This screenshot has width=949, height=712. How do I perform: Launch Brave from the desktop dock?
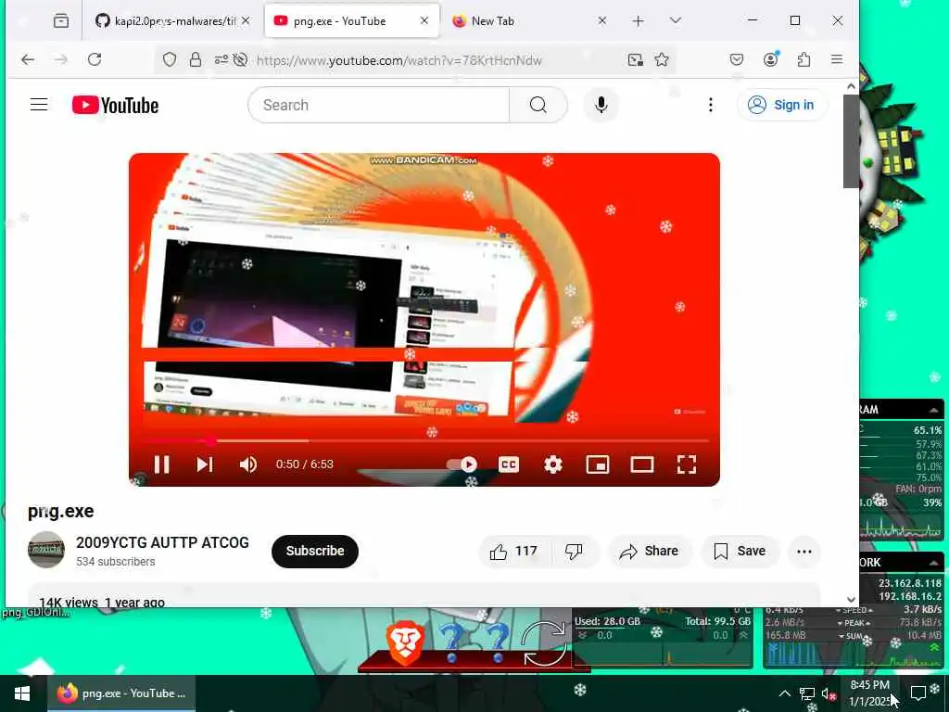click(405, 642)
